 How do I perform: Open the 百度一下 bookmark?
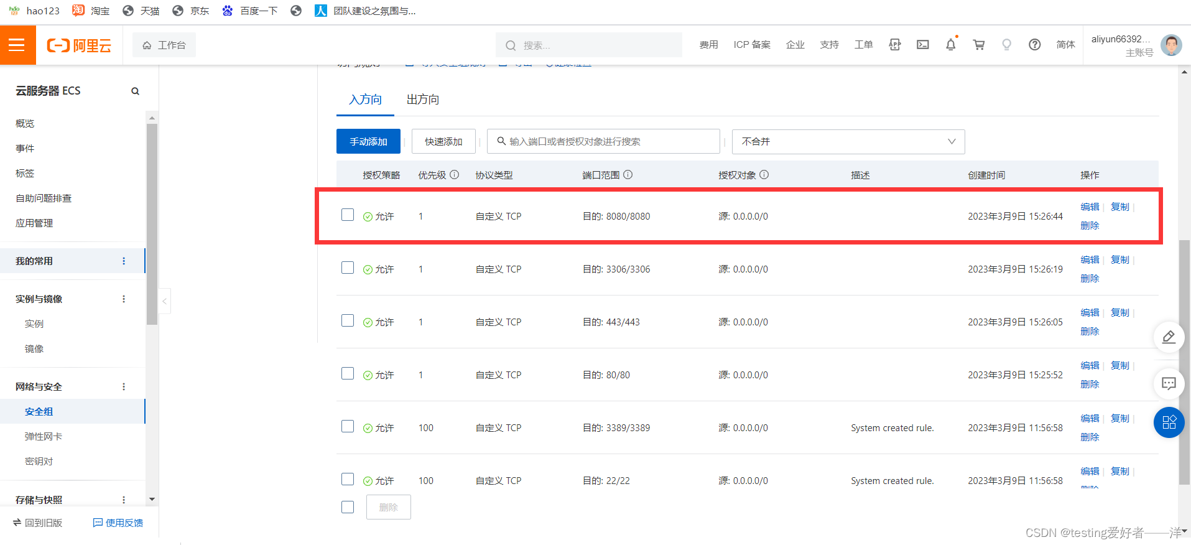click(x=250, y=11)
